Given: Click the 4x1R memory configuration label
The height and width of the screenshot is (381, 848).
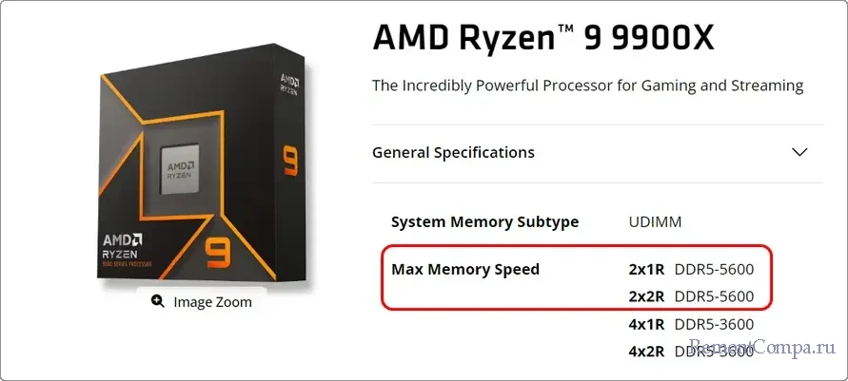Looking at the screenshot, I should click(x=647, y=324).
